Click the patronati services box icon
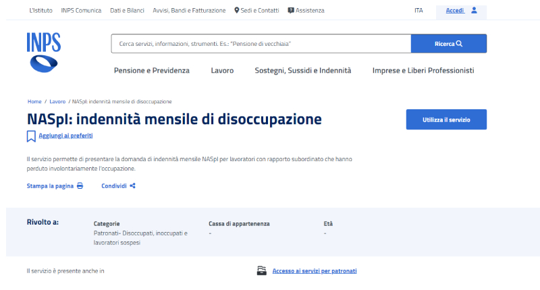540x290 pixels. (262, 270)
